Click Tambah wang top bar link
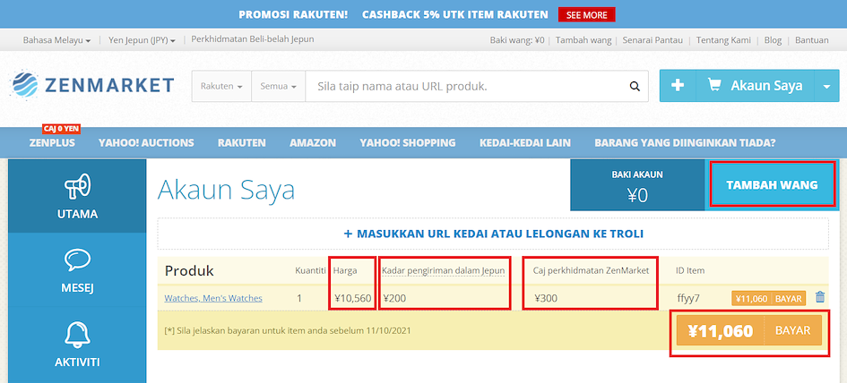 point(583,40)
